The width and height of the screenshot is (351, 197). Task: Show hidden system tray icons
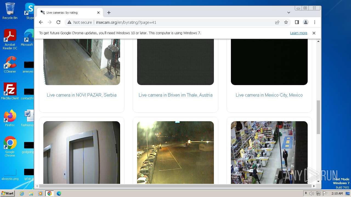click(x=306, y=193)
